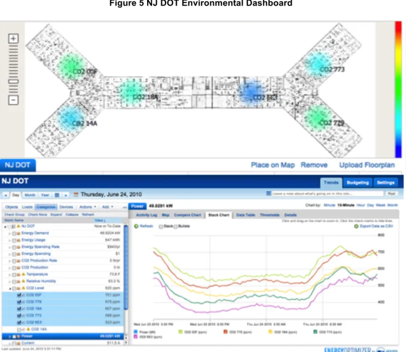Image resolution: width=406 pixels, height=352 pixels.
Task: Open the Data Table tab
Action: pyautogui.click(x=246, y=215)
